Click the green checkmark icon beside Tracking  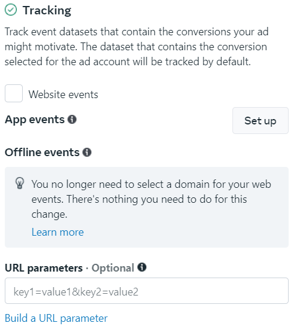pyautogui.click(x=11, y=10)
